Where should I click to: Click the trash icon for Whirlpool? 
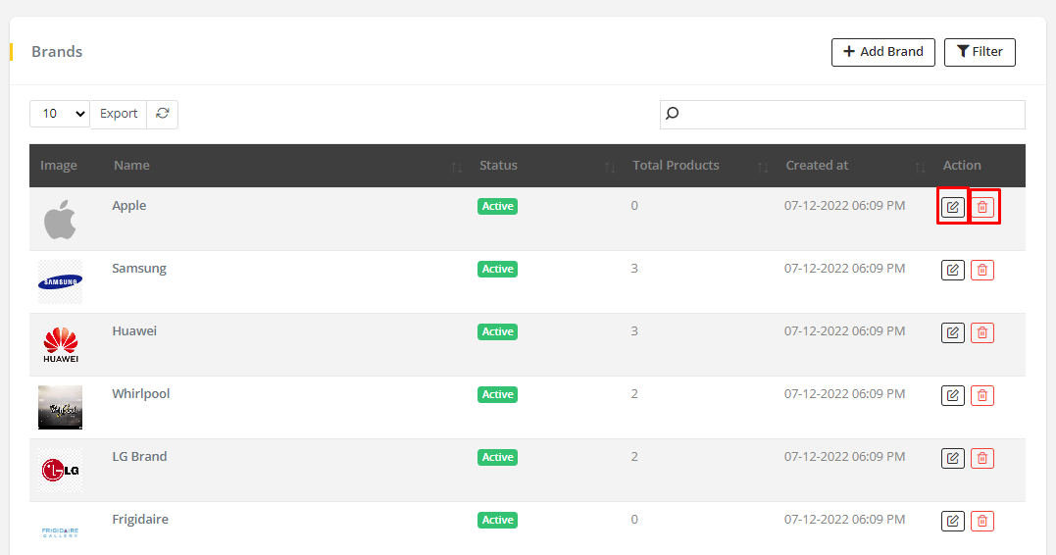tap(982, 395)
